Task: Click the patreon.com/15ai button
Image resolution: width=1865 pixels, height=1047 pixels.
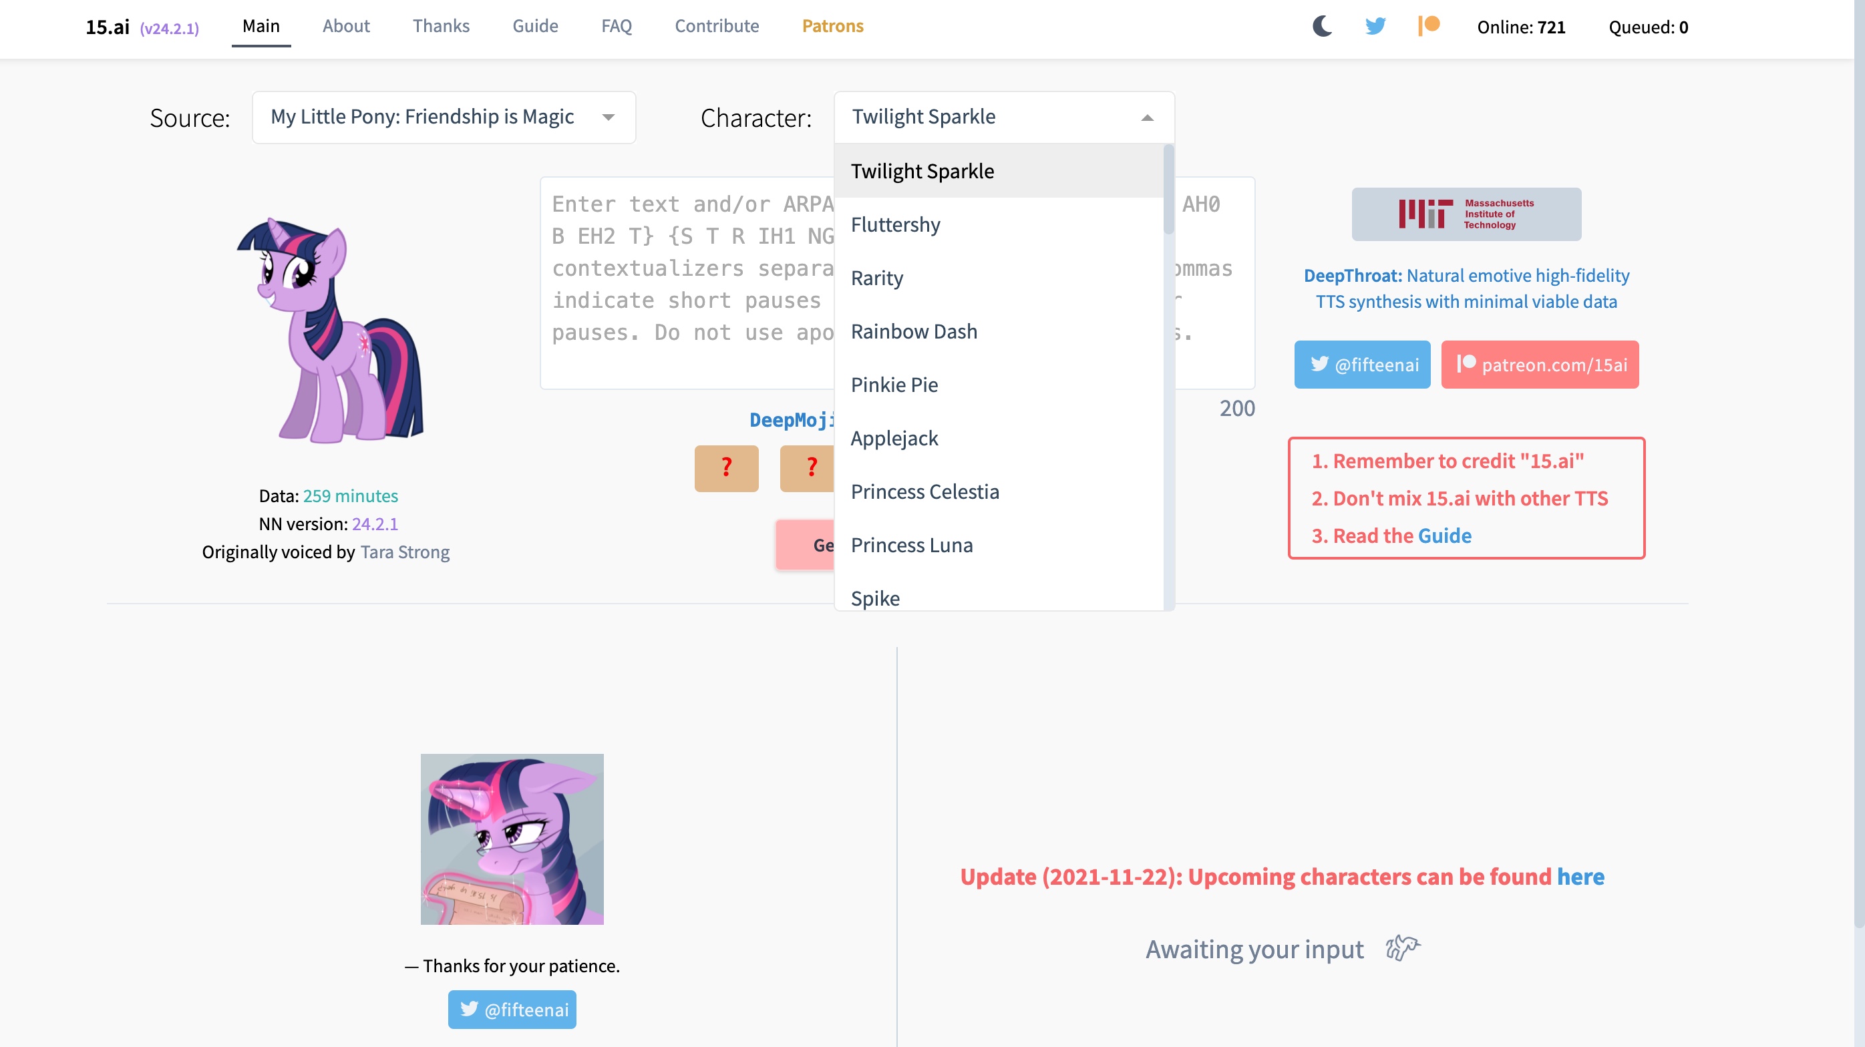Action: (x=1539, y=365)
